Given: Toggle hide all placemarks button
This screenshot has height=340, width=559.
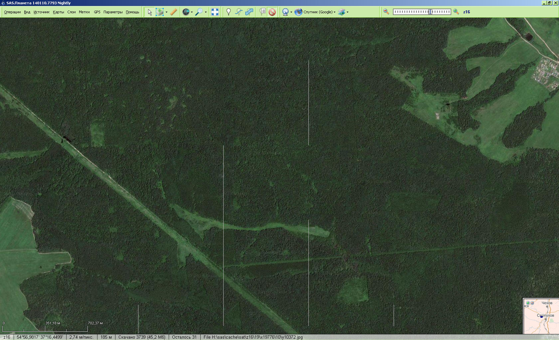Looking at the screenshot, I should click(x=272, y=12).
